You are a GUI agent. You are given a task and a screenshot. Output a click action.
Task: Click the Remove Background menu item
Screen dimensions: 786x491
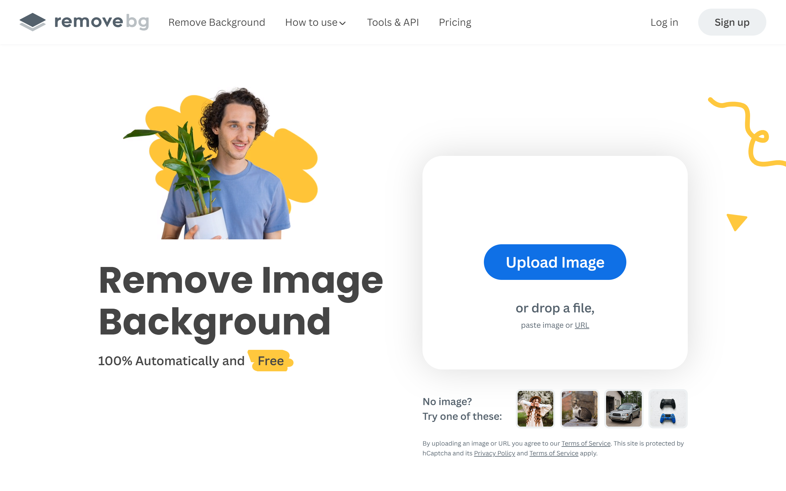coord(217,22)
